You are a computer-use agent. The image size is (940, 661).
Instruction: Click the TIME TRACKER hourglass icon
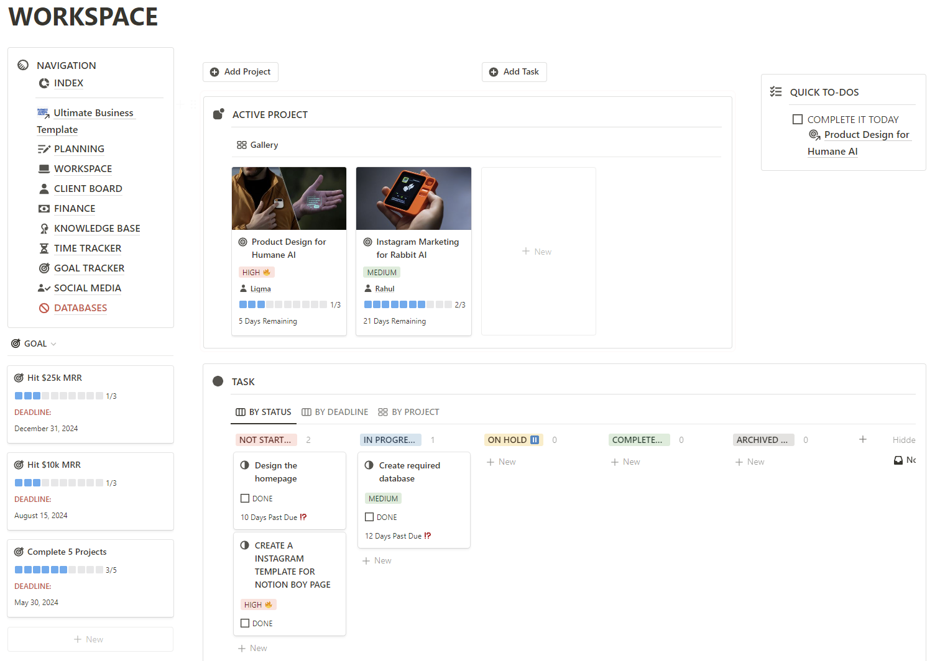click(44, 248)
